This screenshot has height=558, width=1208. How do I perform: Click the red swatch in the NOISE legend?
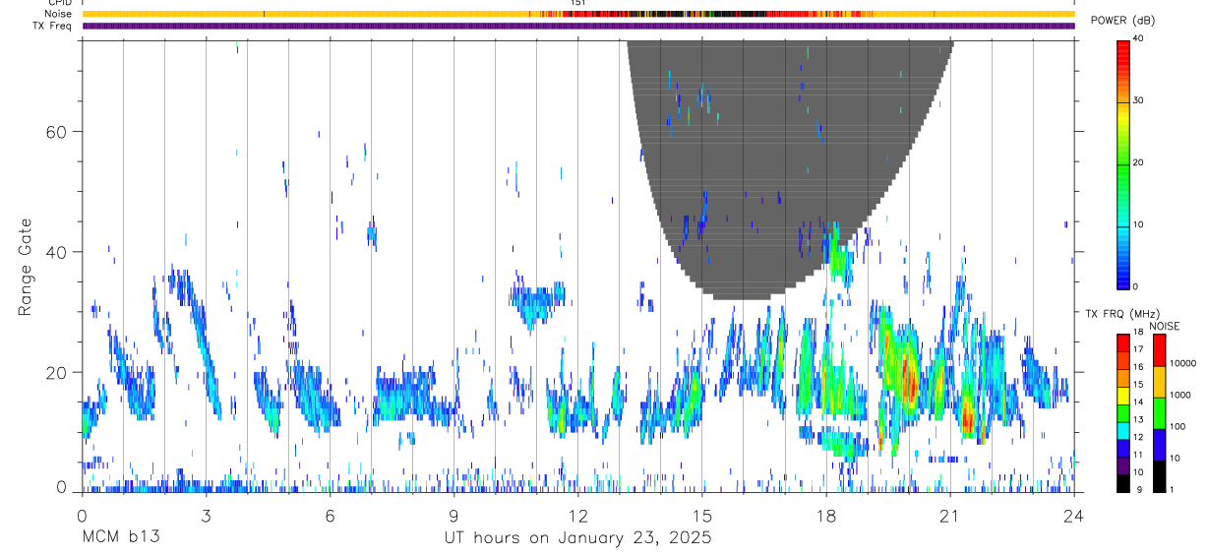(1158, 350)
